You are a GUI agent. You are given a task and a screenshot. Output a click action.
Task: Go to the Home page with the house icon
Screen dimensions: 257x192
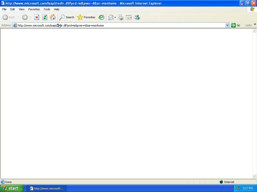[53, 17]
